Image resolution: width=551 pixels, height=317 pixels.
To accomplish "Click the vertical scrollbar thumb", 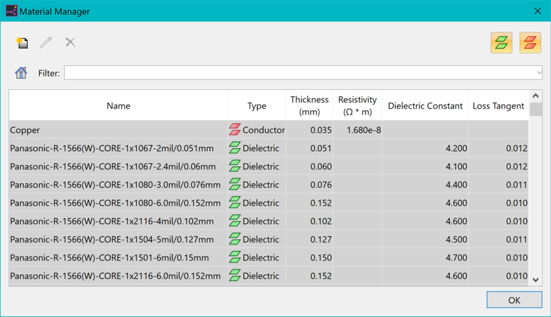I will point(535,109).
